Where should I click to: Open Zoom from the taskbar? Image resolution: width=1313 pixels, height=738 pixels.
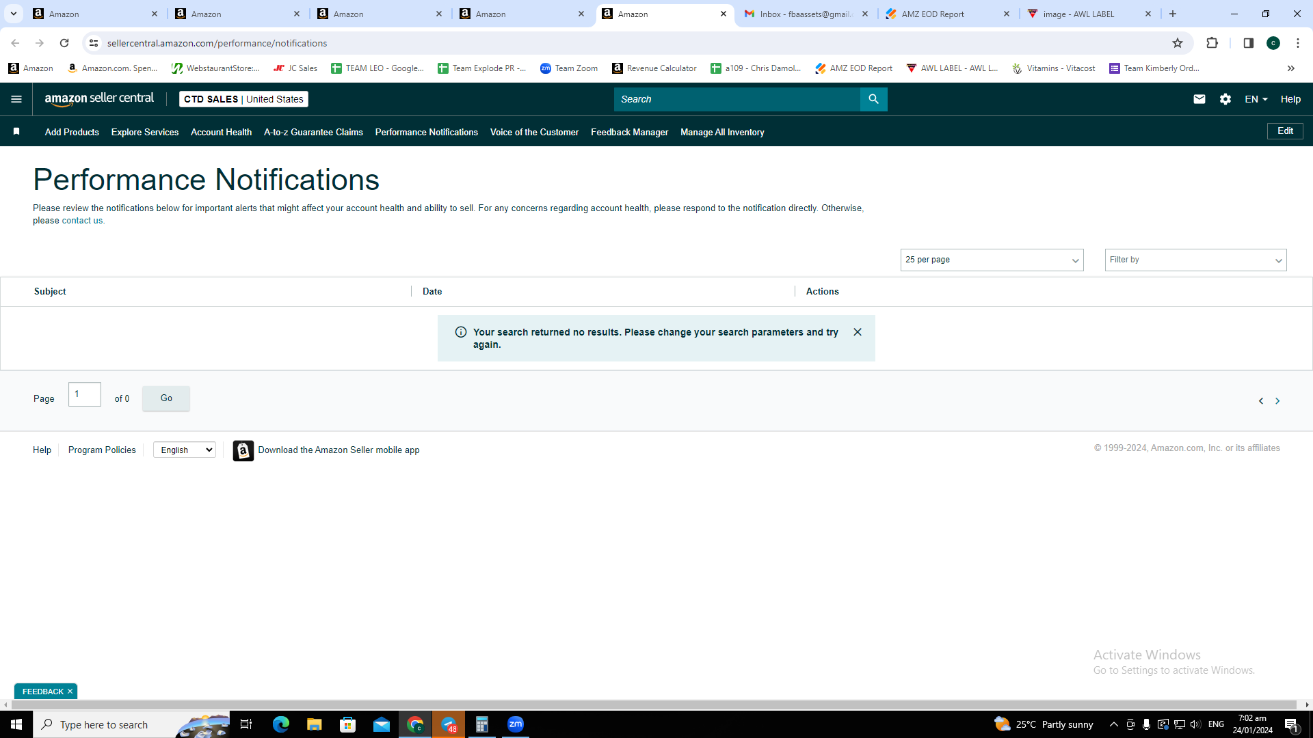[516, 724]
